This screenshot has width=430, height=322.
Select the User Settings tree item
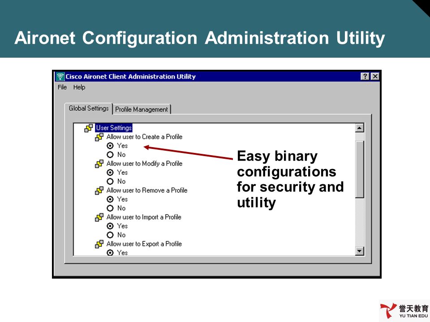pyautogui.click(x=114, y=128)
